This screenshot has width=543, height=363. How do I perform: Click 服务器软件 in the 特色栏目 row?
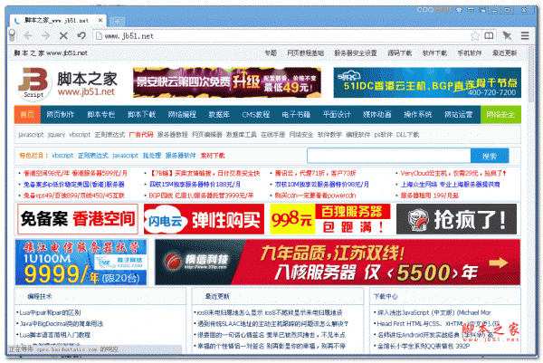coord(180,156)
